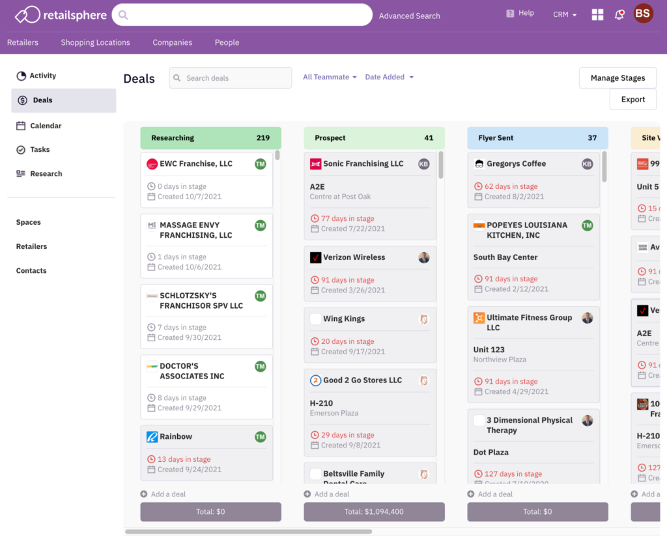Click the retailsphere logo

click(x=61, y=15)
